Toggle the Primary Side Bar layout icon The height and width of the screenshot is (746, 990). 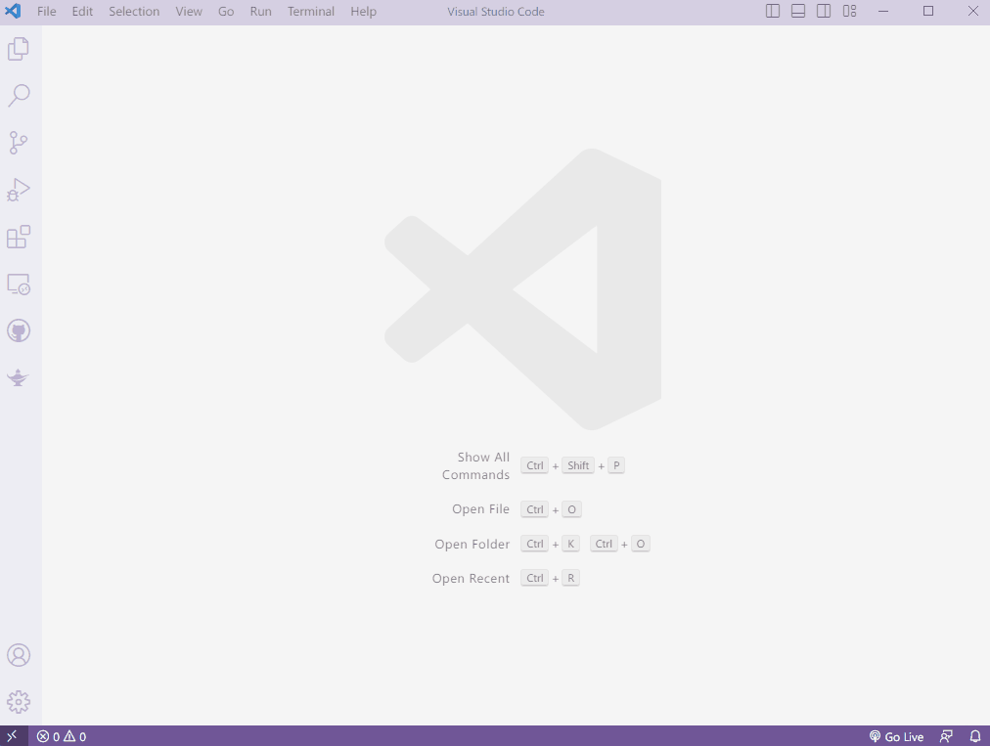click(772, 11)
